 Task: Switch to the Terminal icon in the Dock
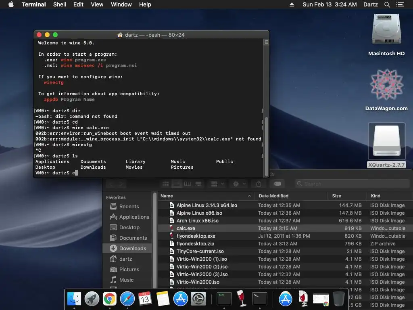point(259,299)
